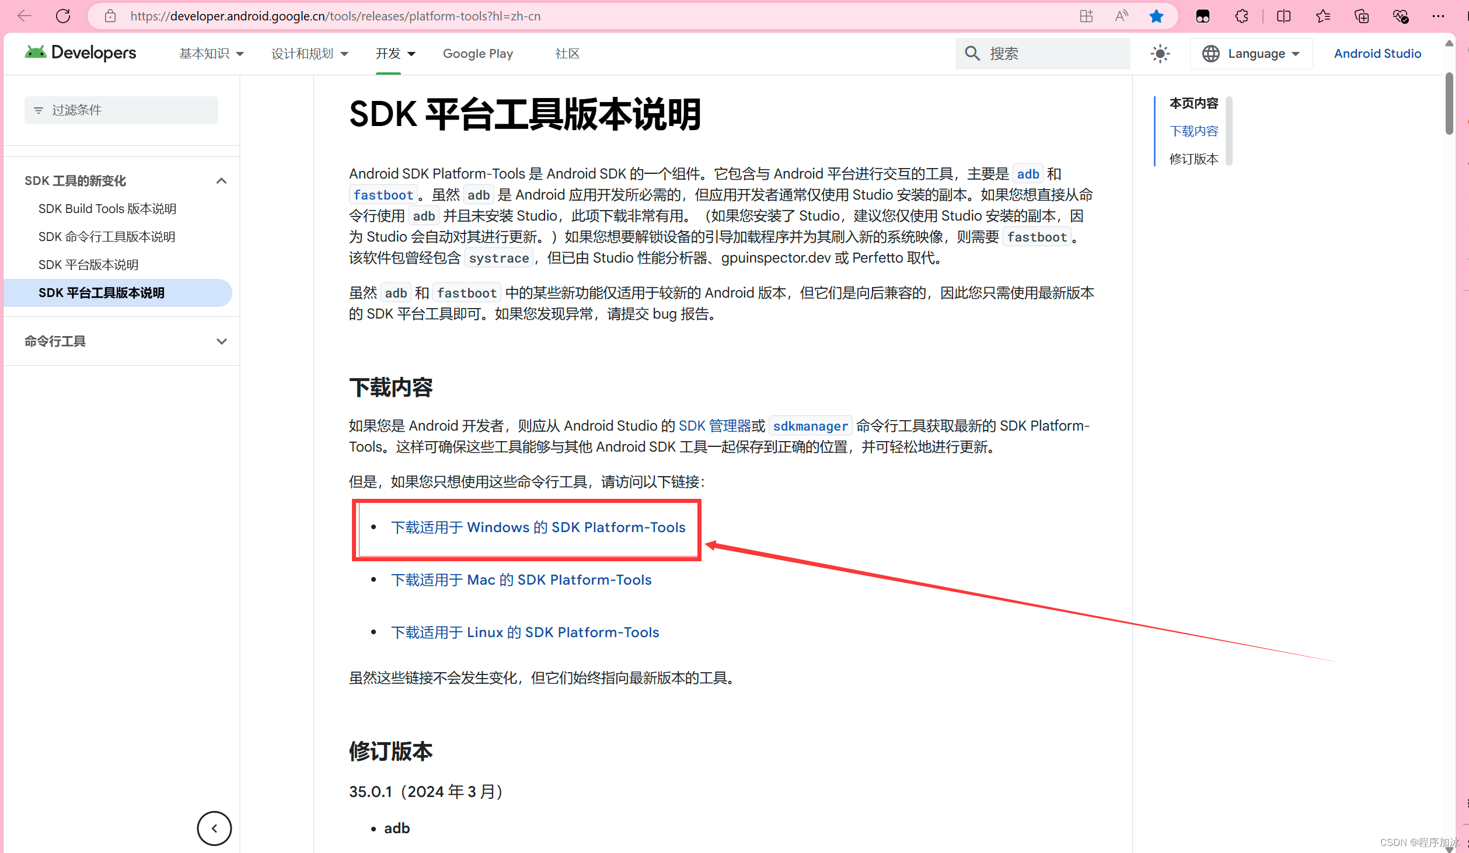Open the 基本知识 dropdown menu

211,54
